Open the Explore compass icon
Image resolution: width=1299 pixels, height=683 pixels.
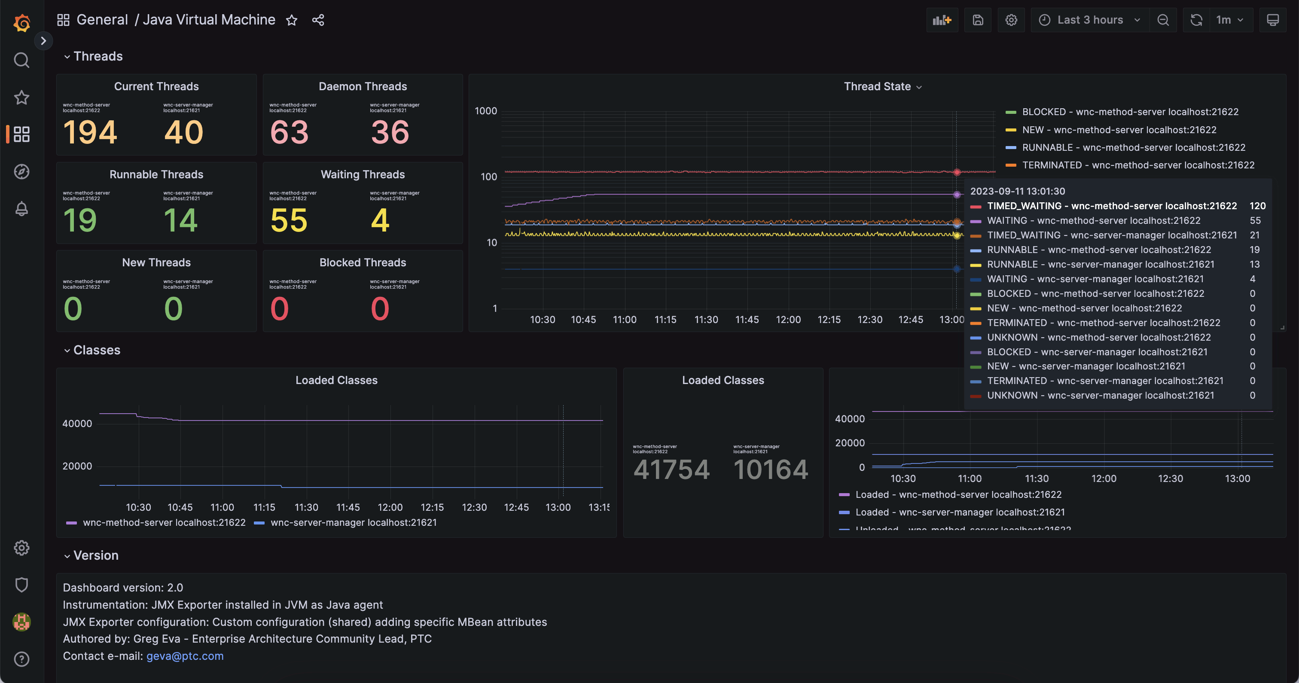click(21, 171)
